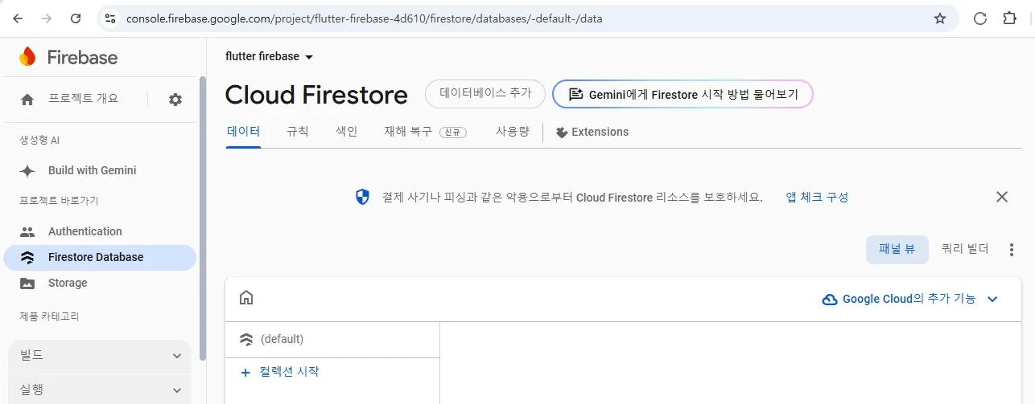Click the 앱 체크 구성 link

point(817,197)
